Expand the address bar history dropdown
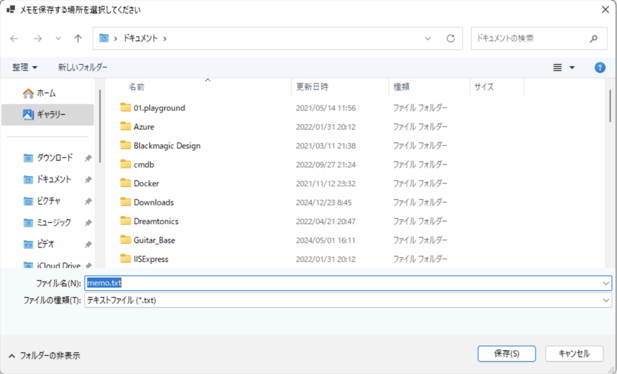Screen dimensions: 617x374 point(428,39)
